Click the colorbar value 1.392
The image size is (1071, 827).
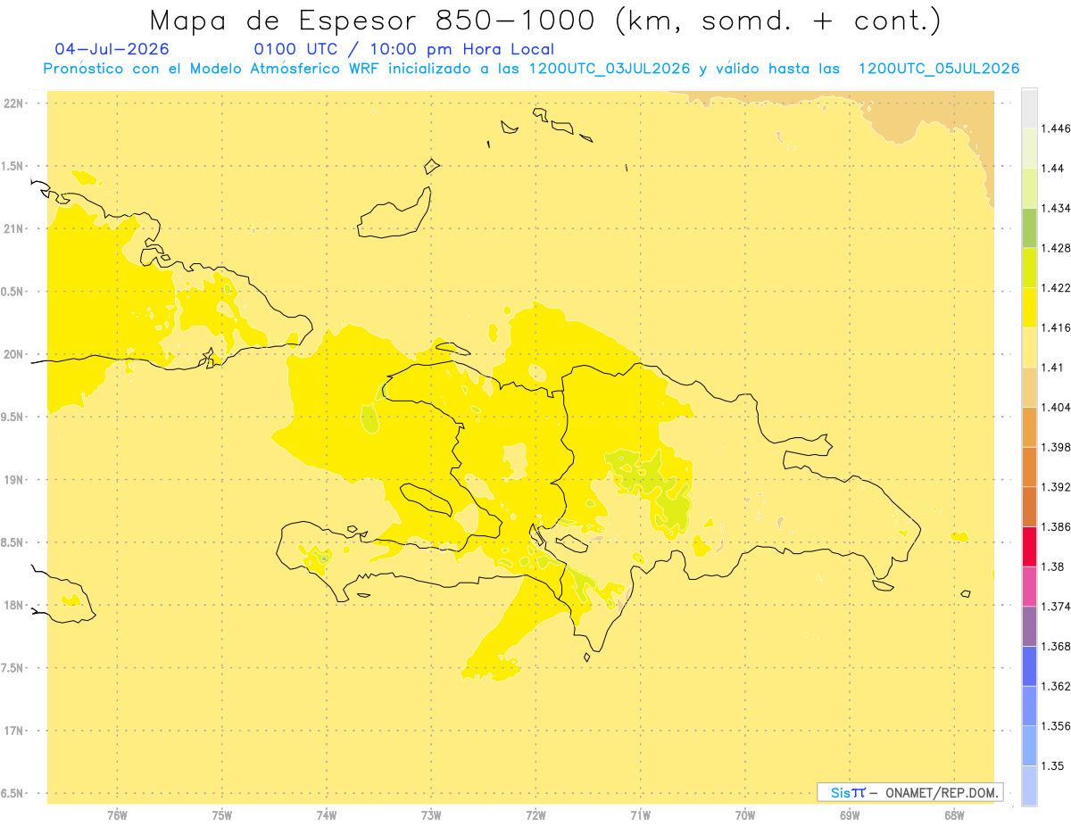click(1056, 487)
